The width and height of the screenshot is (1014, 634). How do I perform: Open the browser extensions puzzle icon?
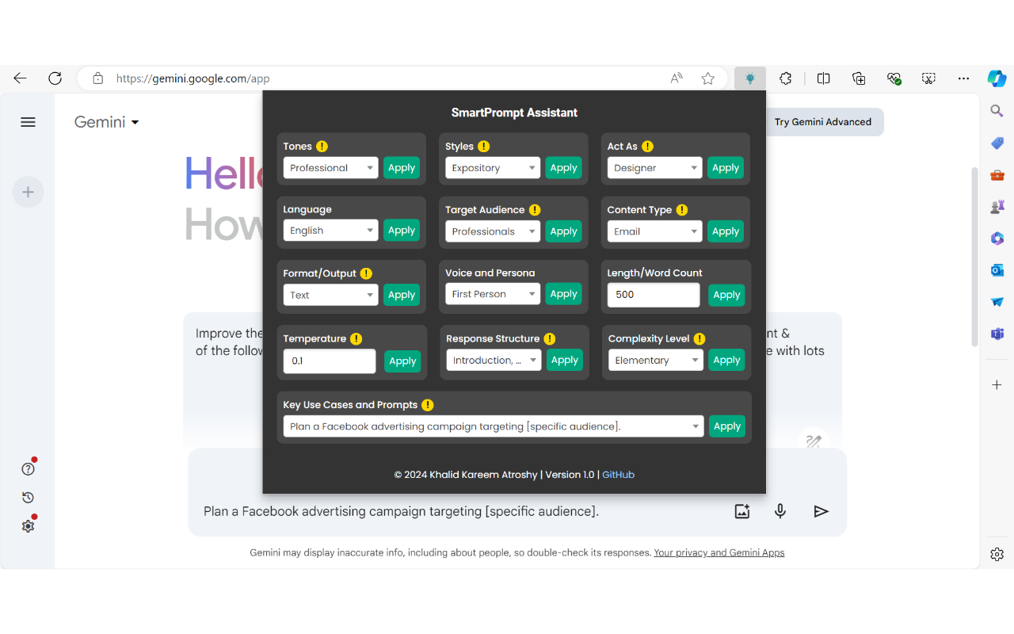pyautogui.click(x=785, y=78)
